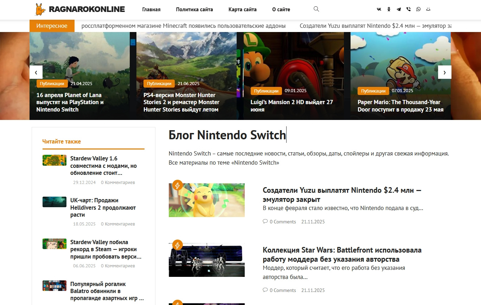Click the Pikachu thumbnail of Yuzu article

[207, 200]
